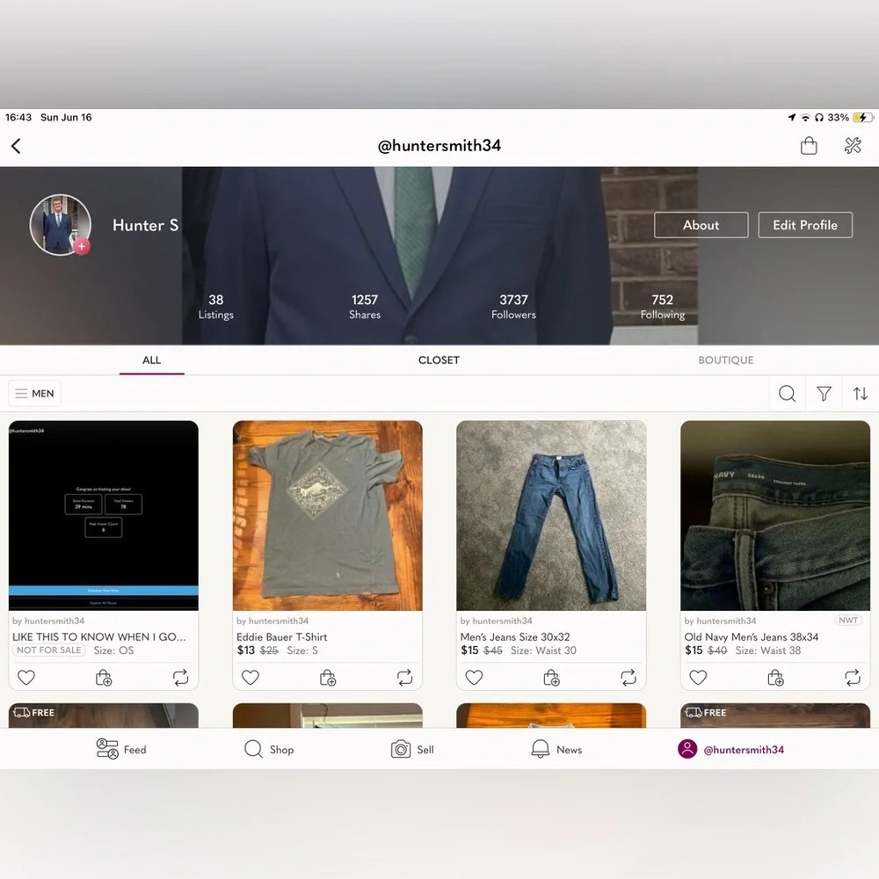879x879 pixels.
Task: Click the NOT FOR SALE badge
Action: tap(48, 650)
